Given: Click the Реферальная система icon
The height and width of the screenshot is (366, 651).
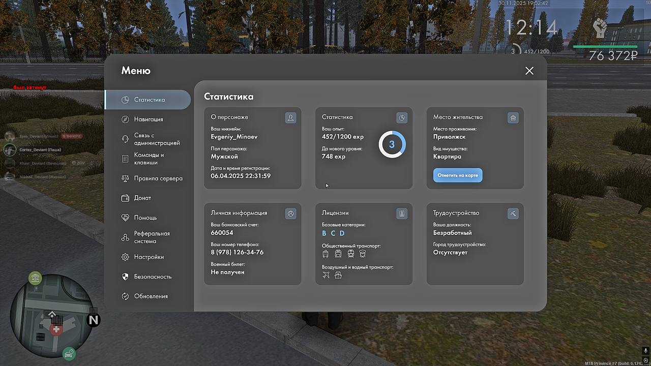Looking at the screenshot, I should coord(125,237).
